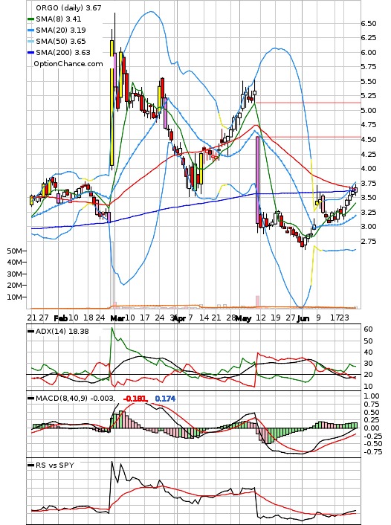The image size is (391, 525).
Task: Click the green SMA(8) legend color swatch
Action: [30, 19]
